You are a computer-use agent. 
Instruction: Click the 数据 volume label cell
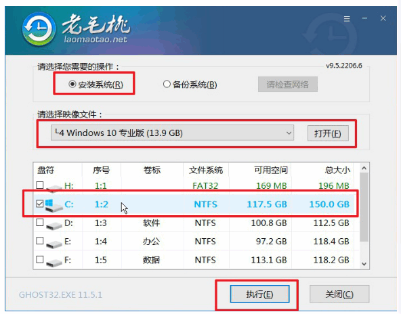point(151,260)
